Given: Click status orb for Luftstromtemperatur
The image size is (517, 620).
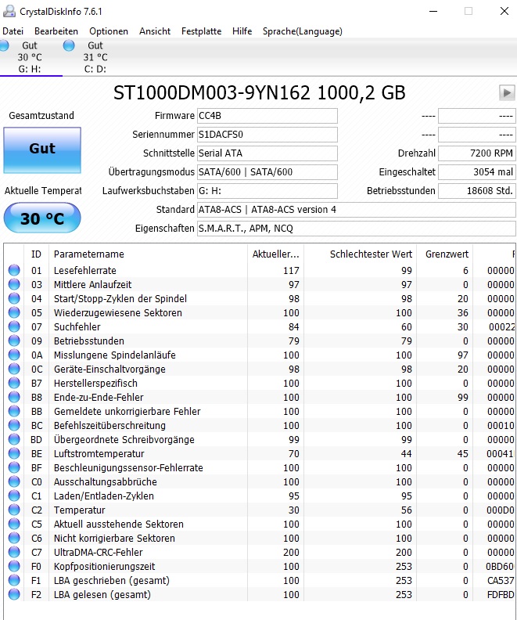Looking at the screenshot, I should [x=14, y=453].
